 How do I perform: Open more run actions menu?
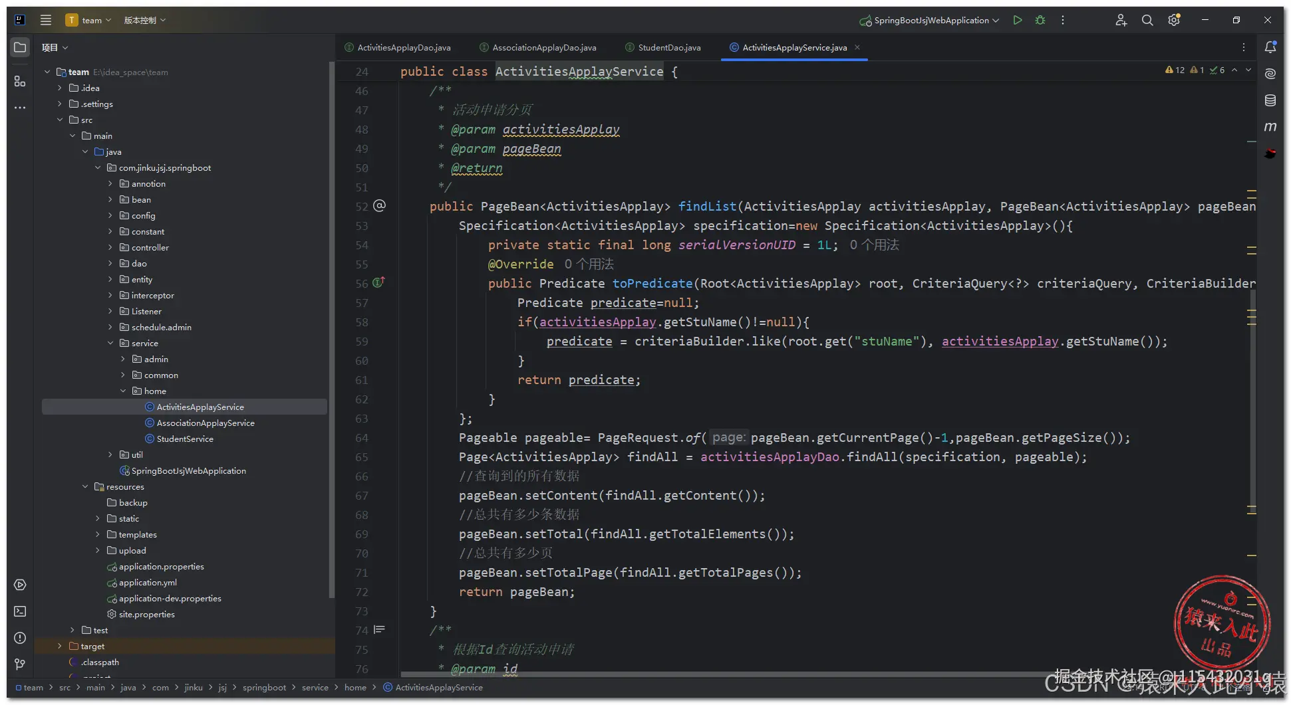(x=1063, y=20)
